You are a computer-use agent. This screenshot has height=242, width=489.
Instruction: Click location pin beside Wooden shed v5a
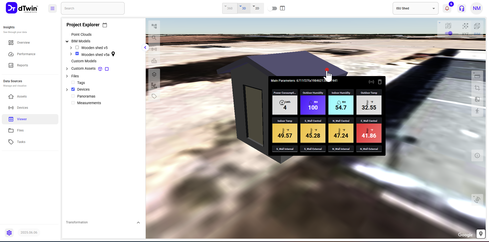(113, 54)
